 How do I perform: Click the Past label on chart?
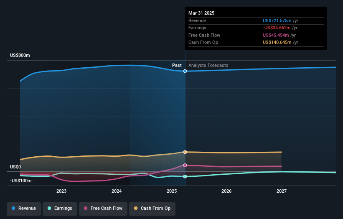[x=177, y=66]
